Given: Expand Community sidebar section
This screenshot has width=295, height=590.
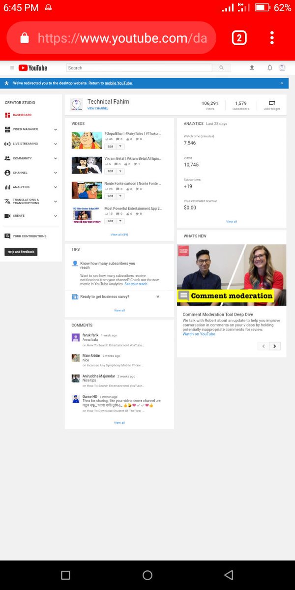Looking at the screenshot, I should tap(56, 158).
